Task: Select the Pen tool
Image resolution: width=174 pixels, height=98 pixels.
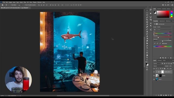Action: [147, 46]
